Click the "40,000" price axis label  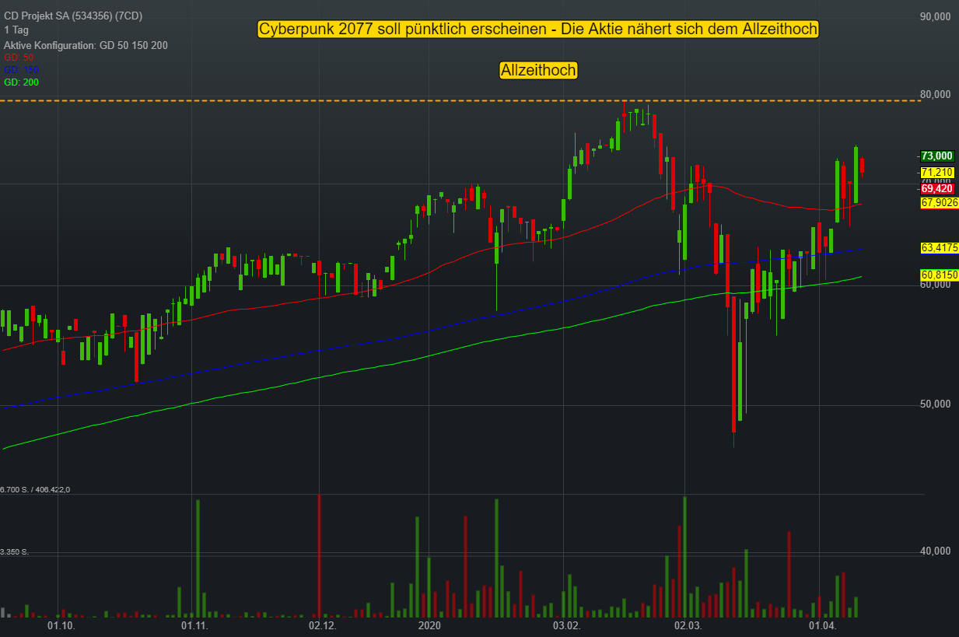935,551
